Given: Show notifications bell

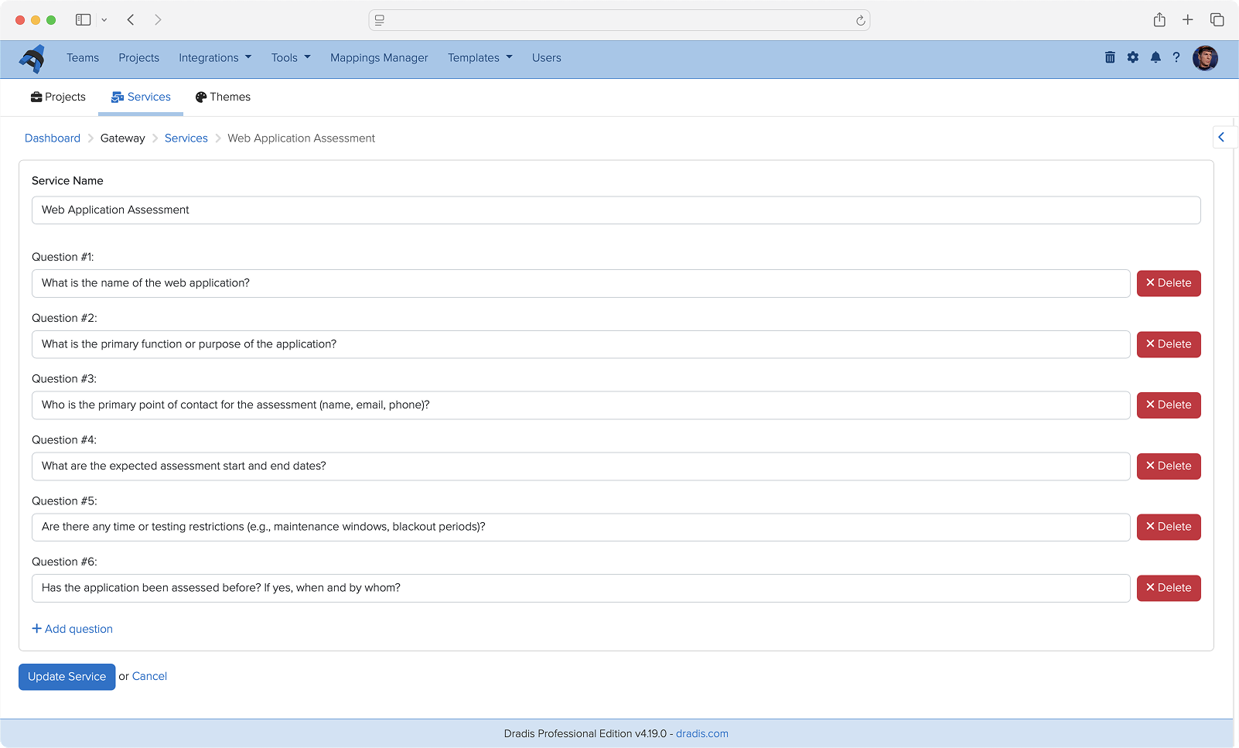Looking at the screenshot, I should point(1155,57).
